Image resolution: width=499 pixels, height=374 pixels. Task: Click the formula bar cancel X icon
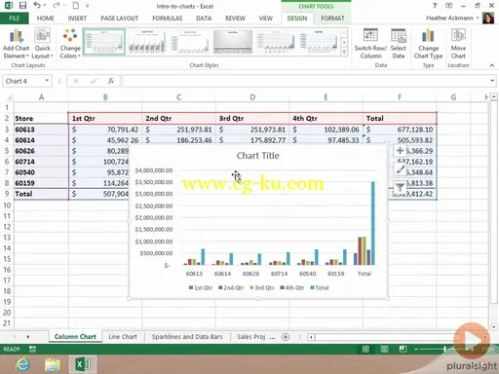pyautogui.click(x=76, y=81)
